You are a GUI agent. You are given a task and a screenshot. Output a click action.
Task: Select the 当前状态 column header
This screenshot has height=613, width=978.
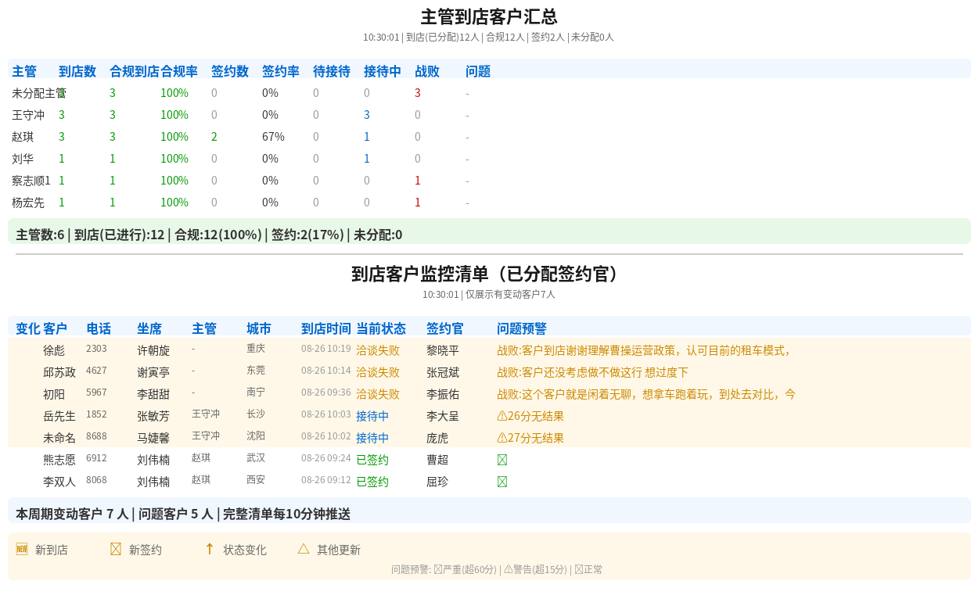(x=381, y=328)
